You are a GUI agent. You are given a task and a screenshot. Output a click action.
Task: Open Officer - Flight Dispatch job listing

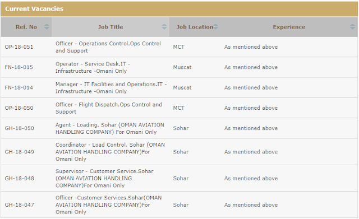(108, 108)
